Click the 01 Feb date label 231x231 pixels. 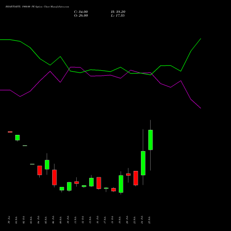pos(16,220)
